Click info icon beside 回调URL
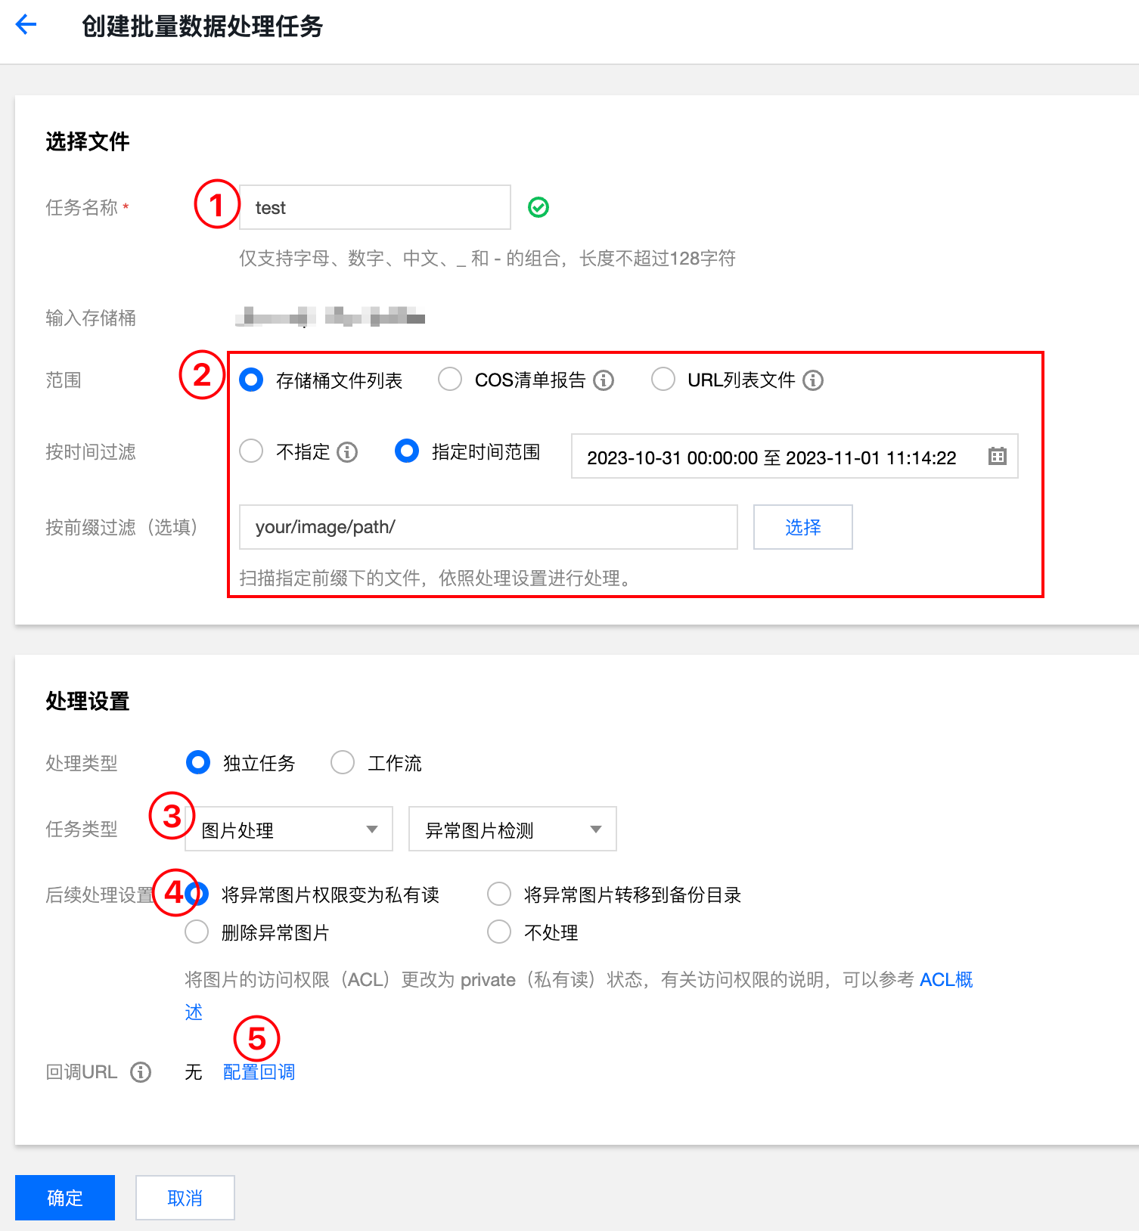Image resolution: width=1139 pixels, height=1231 pixels. pos(141,1072)
